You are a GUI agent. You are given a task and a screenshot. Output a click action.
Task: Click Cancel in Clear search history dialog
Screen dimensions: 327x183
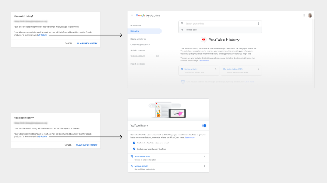click(68, 145)
